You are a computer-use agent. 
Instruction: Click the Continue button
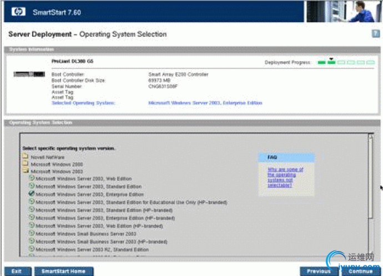[361, 272]
